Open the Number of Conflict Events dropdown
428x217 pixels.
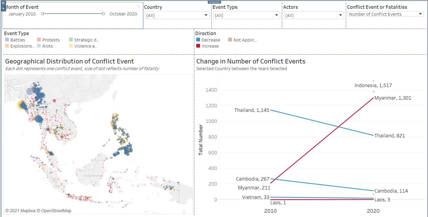click(420, 14)
